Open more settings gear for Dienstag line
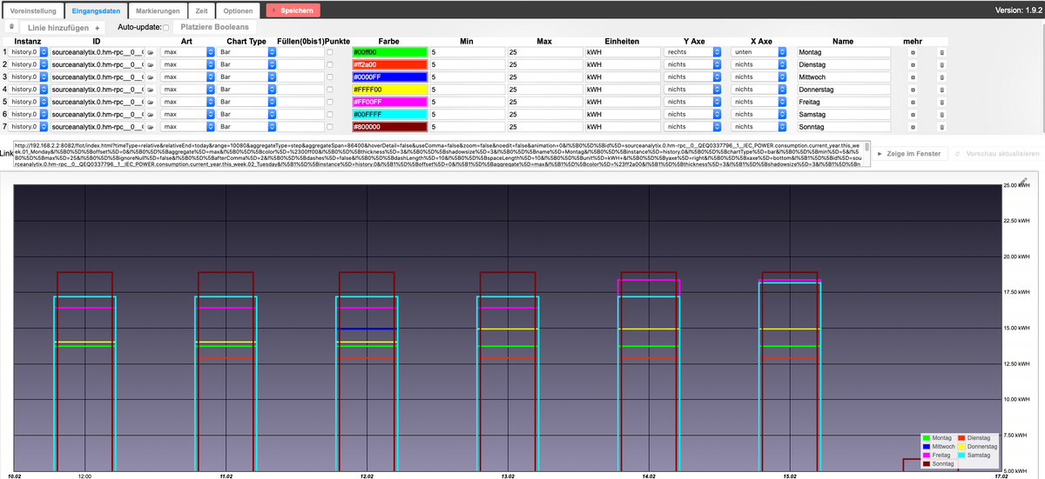The image size is (1045, 479). 913,64
